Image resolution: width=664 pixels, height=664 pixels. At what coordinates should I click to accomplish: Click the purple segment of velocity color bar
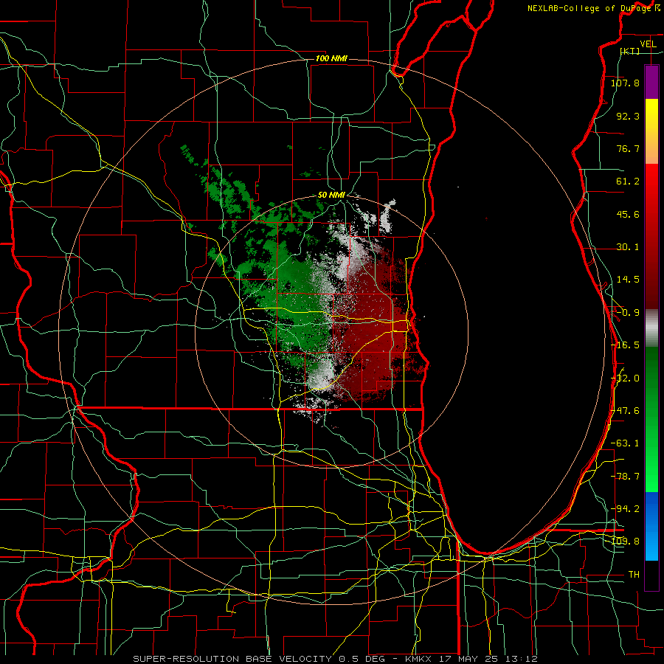pos(651,82)
